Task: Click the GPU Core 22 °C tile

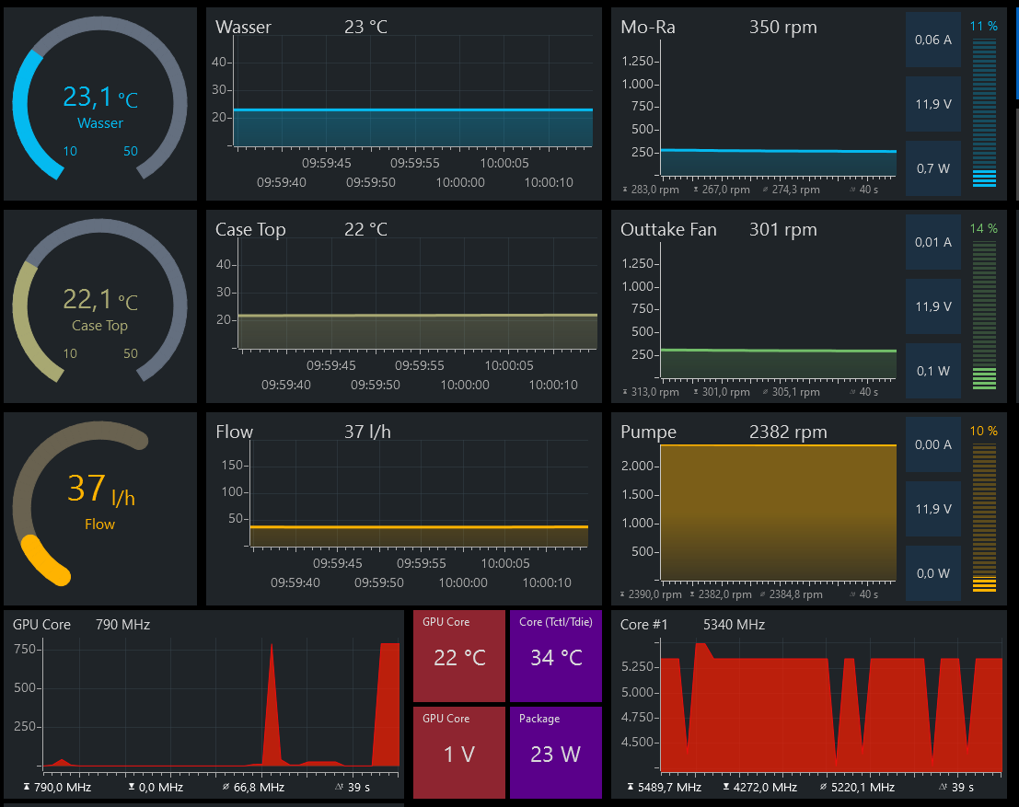Action: pyautogui.click(x=459, y=655)
